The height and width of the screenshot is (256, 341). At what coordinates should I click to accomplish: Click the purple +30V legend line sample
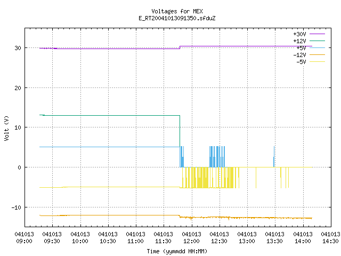click(x=317, y=34)
